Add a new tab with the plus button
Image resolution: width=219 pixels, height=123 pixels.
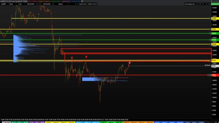[206, 122]
